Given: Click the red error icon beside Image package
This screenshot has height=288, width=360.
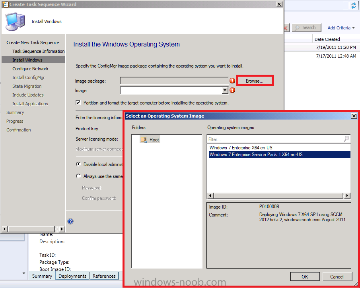Looking at the screenshot, I should click(232, 81).
